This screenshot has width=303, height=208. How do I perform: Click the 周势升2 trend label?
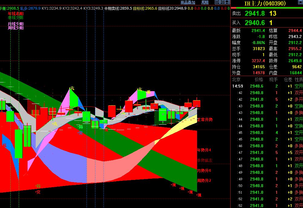pos(204,181)
